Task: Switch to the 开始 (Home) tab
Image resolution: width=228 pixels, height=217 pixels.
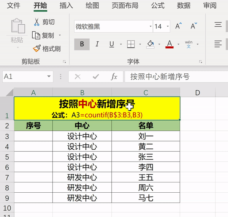Action: point(40,6)
